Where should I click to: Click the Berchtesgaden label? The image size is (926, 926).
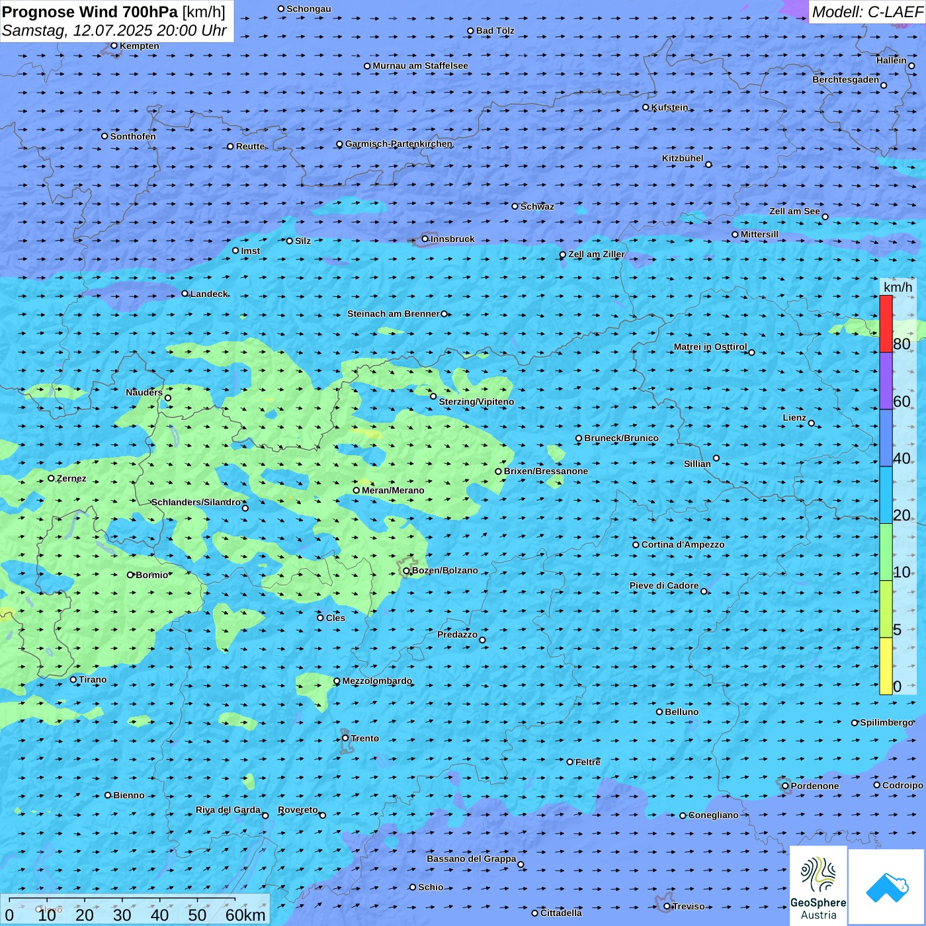tap(845, 79)
